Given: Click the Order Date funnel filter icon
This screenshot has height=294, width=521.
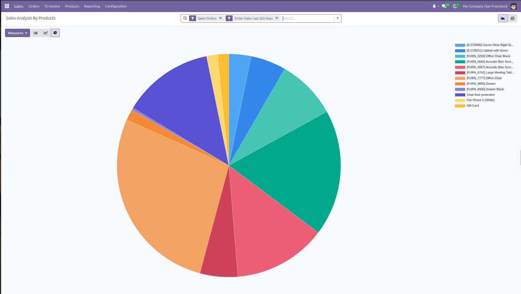Looking at the screenshot, I should (x=229, y=18).
